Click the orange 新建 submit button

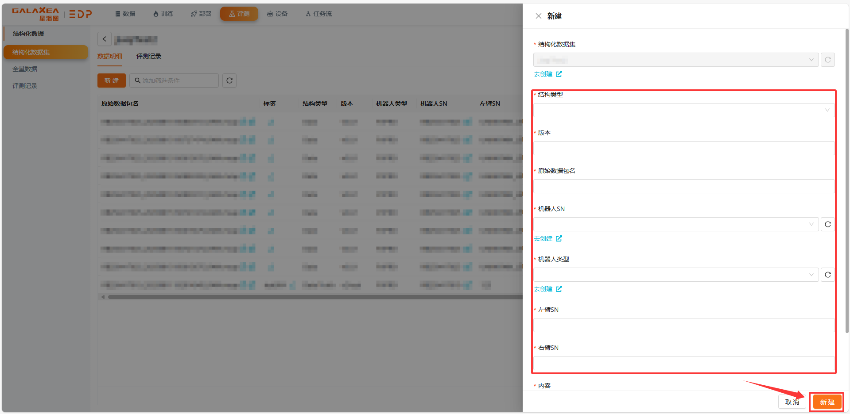click(827, 402)
